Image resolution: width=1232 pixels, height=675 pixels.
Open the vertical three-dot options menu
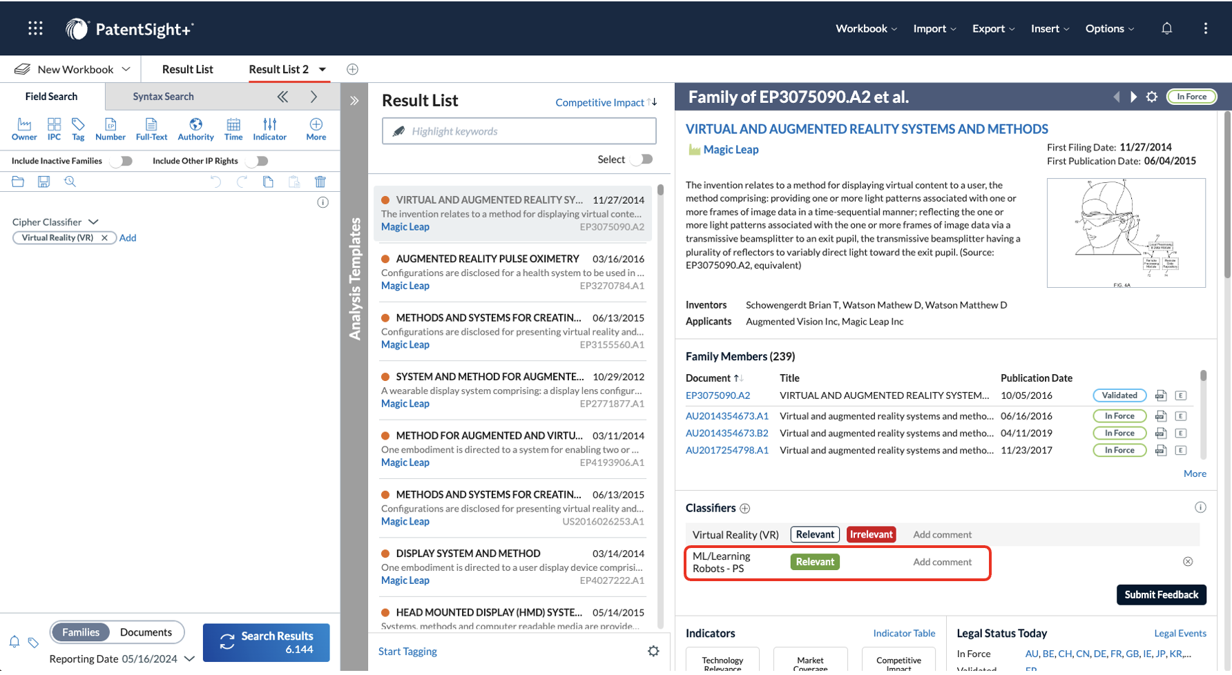1206,28
